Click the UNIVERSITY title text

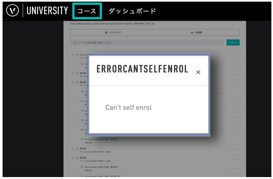(47, 11)
